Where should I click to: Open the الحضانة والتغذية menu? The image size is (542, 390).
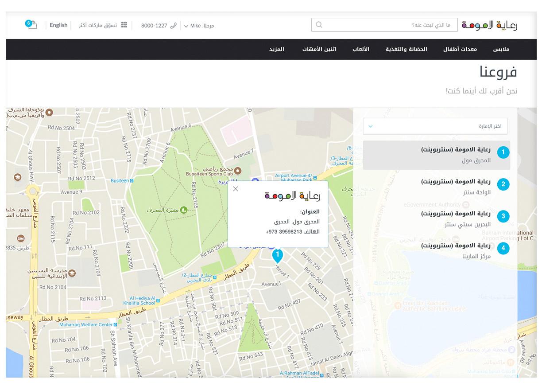[x=406, y=49]
